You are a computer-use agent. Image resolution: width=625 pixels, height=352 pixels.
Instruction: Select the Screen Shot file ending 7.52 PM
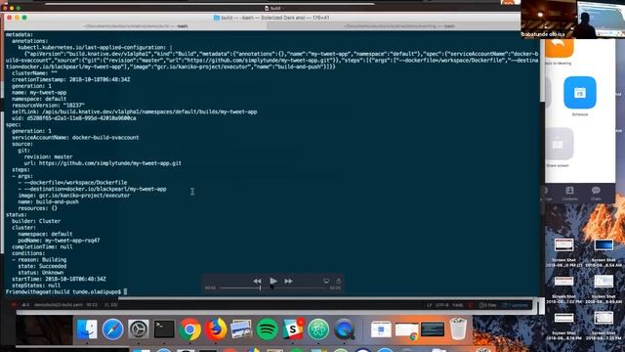click(x=563, y=289)
